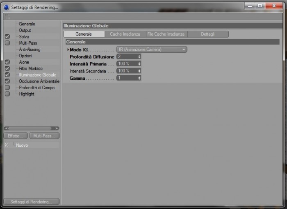This screenshot has height=209, width=287.
Task: Switch to the Cache Irradianza tab
Action: (125, 34)
